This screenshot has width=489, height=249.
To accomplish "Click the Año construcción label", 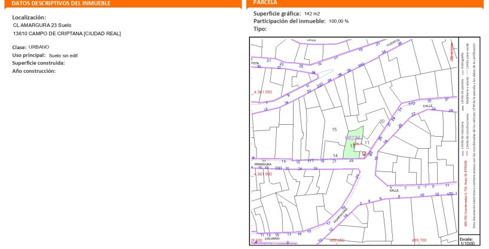I will pyautogui.click(x=34, y=71).
